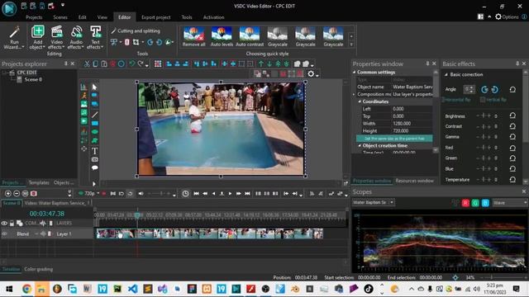Toggle the blue channel in Scopes
This screenshot has width=529, height=297.
point(485,203)
